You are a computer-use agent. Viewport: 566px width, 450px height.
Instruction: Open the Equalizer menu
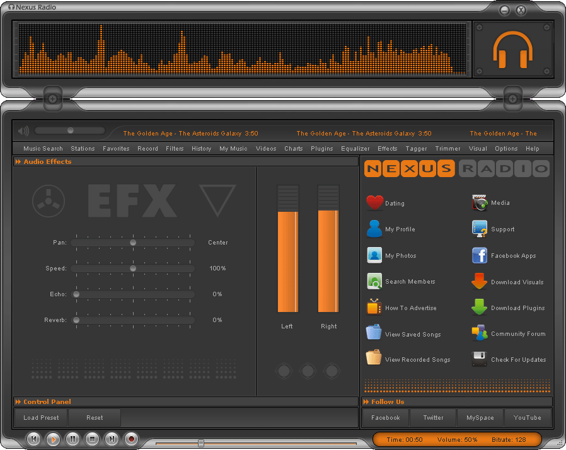(355, 148)
